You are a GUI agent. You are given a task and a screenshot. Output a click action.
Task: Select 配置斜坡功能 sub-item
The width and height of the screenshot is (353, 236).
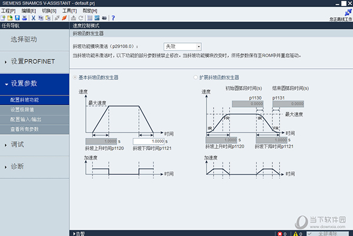35,100
